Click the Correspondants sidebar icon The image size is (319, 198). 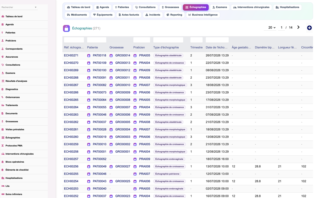coord(3,49)
